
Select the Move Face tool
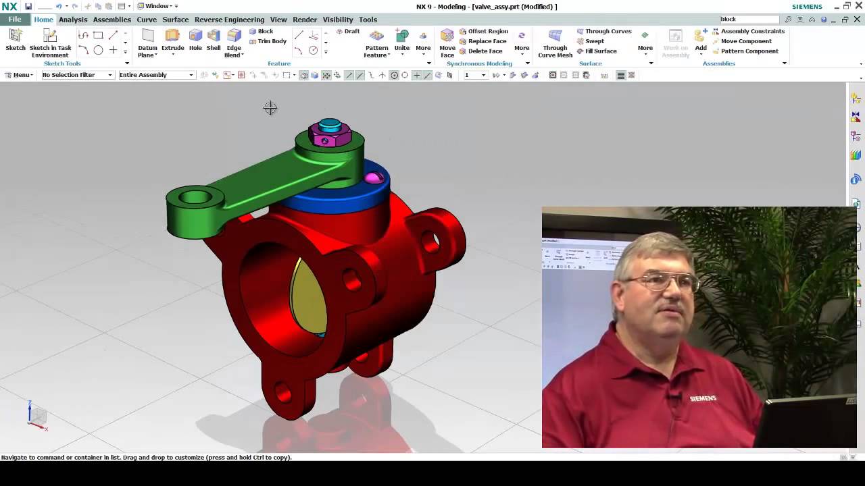(x=447, y=43)
